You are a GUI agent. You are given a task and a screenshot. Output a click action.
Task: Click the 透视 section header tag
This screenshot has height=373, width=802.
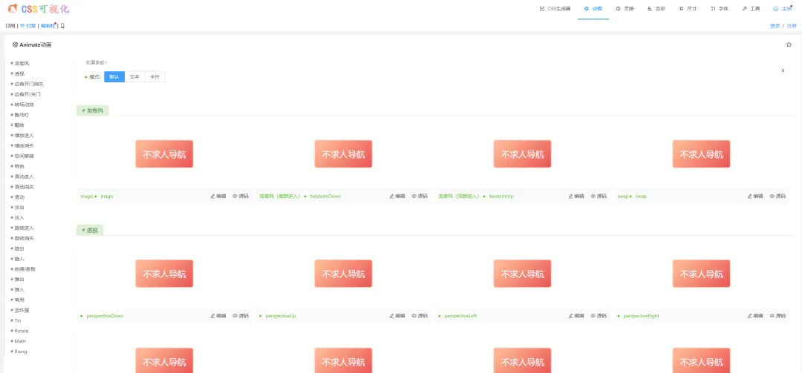(90, 230)
